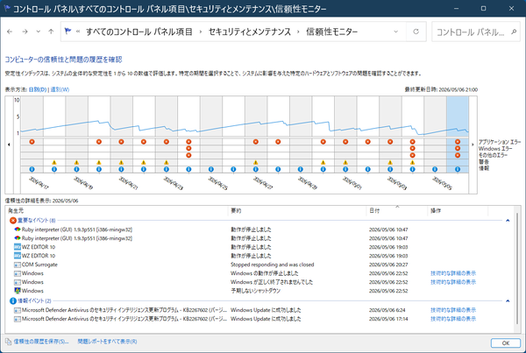Select the application error icon on 2026/04/27
The width and height of the screenshot is (526, 353).
point(256,142)
